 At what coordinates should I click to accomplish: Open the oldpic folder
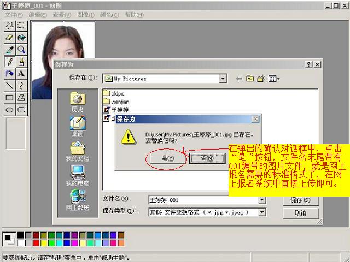click(114, 93)
